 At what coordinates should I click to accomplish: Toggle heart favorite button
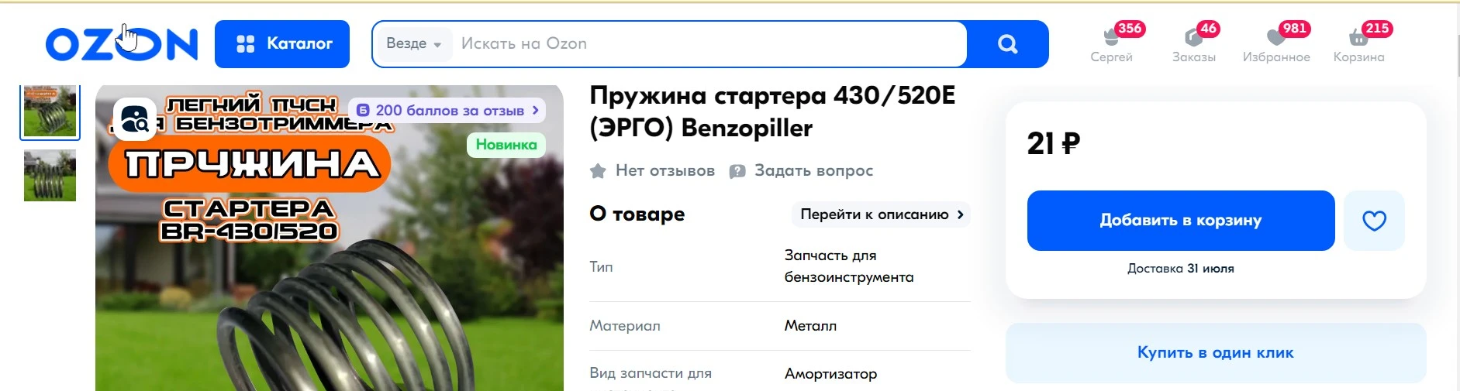coord(1374,221)
